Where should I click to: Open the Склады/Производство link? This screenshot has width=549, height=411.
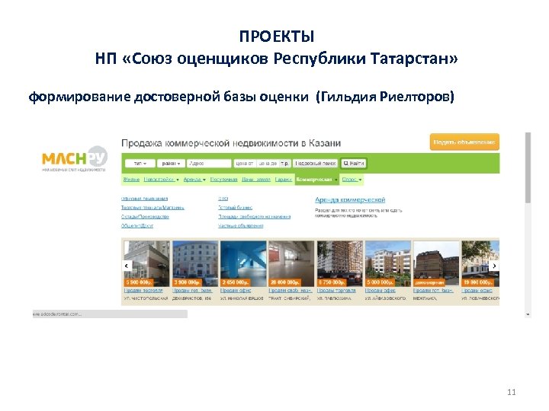pyautogui.click(x=145, y=217)
